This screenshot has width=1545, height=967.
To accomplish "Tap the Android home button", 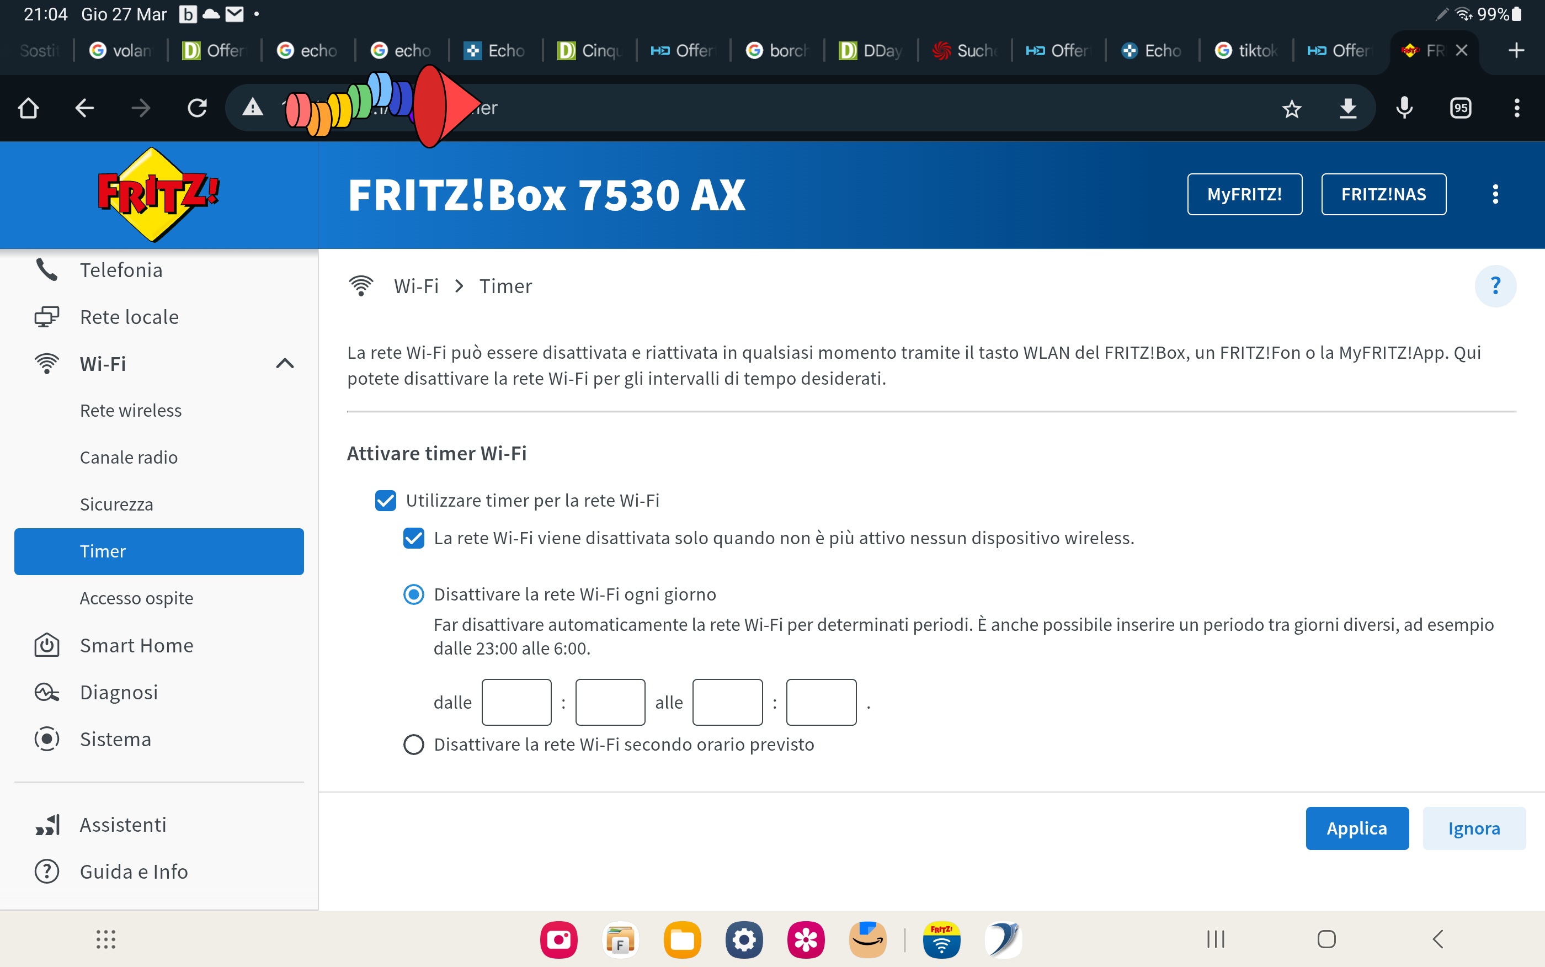I will [1326, 939].
